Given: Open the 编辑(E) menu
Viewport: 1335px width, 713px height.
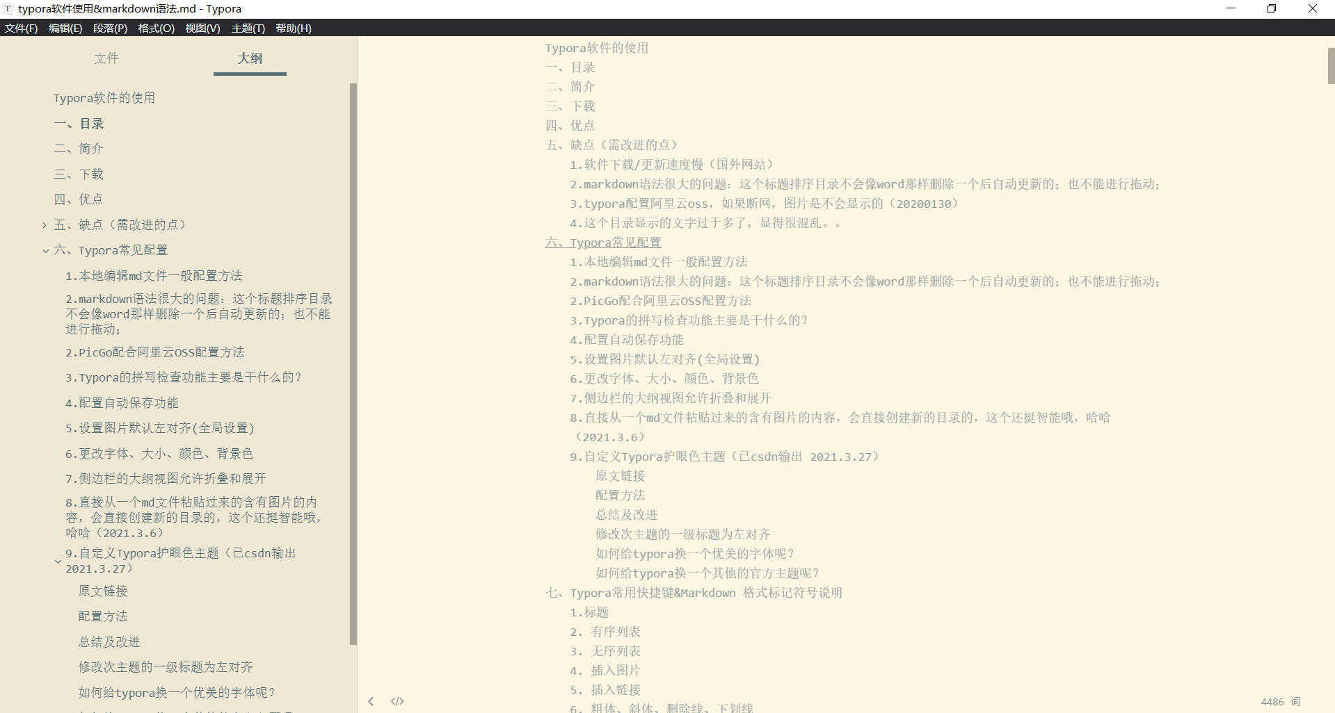Looking at the screenshot, I should pos(65,28).
